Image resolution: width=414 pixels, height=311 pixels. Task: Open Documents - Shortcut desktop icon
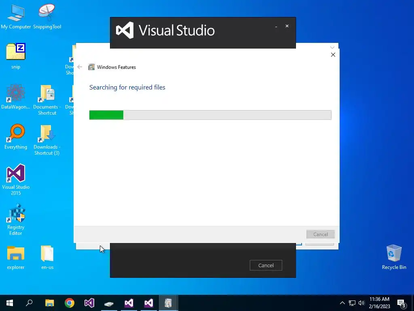[47, 100]
